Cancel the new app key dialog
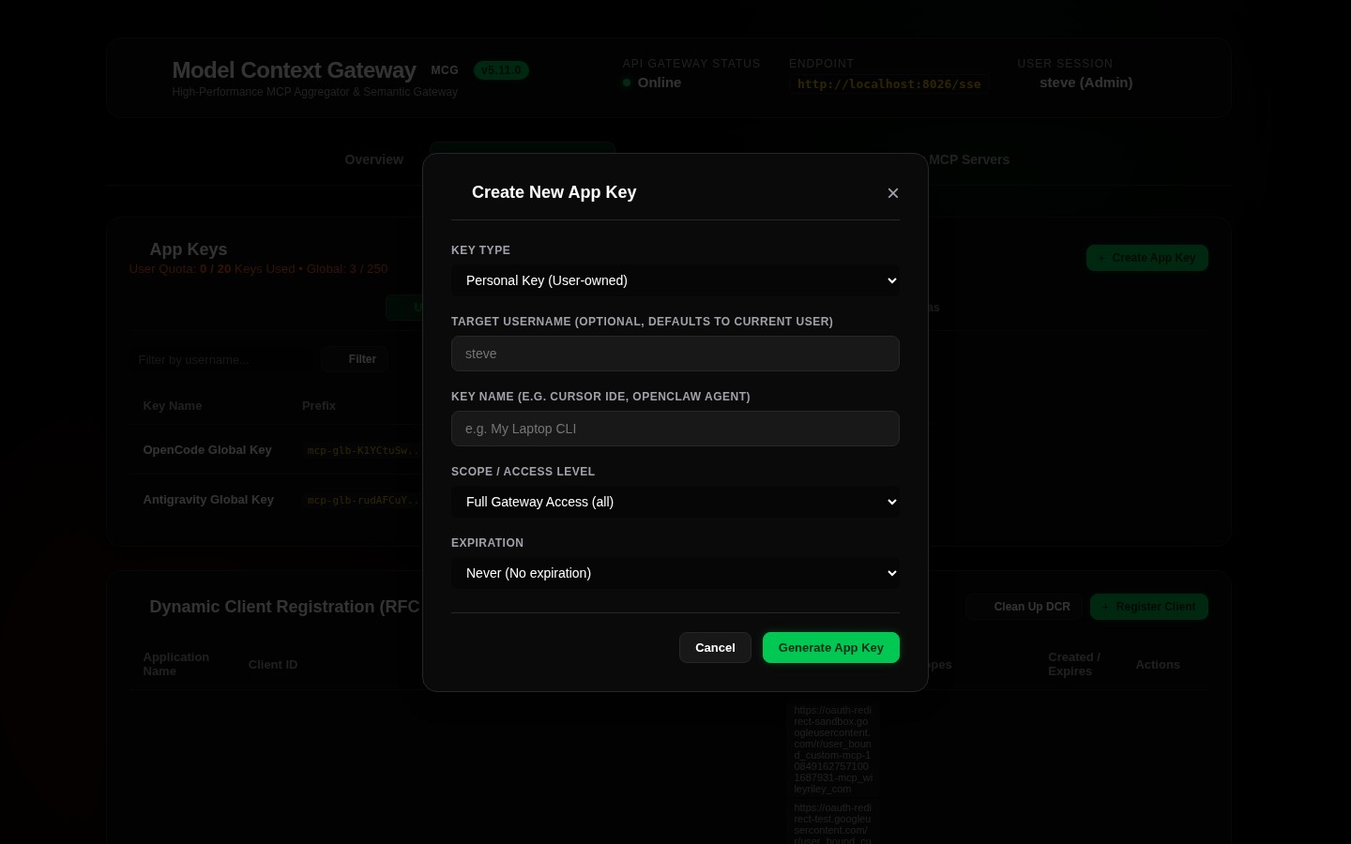The height and width of the screenshot is (844, 1351). point(715,648)
